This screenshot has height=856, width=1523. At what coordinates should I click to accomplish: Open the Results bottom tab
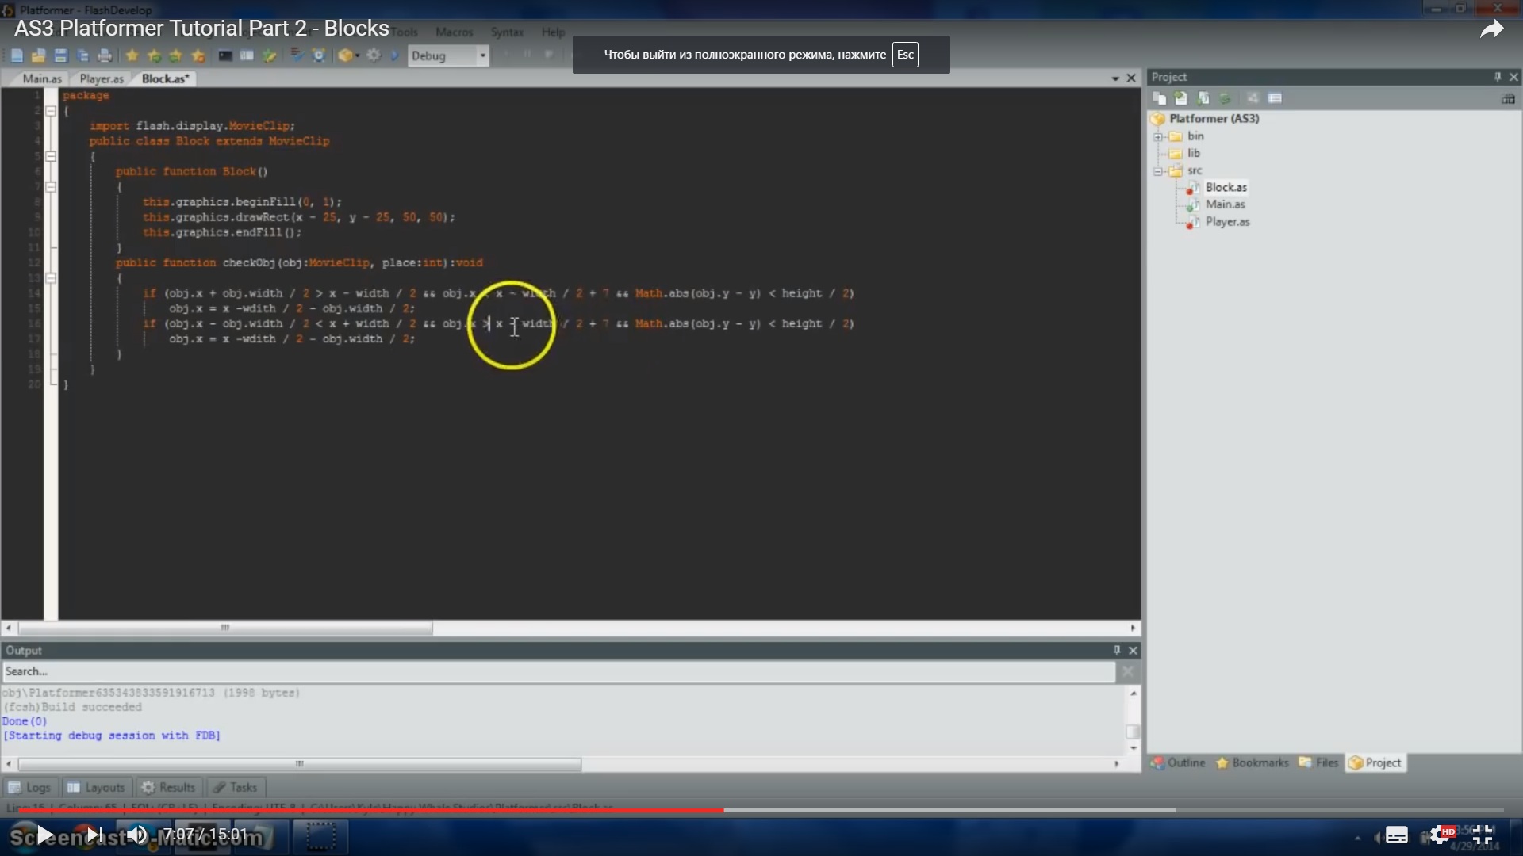tap(168, 787)
